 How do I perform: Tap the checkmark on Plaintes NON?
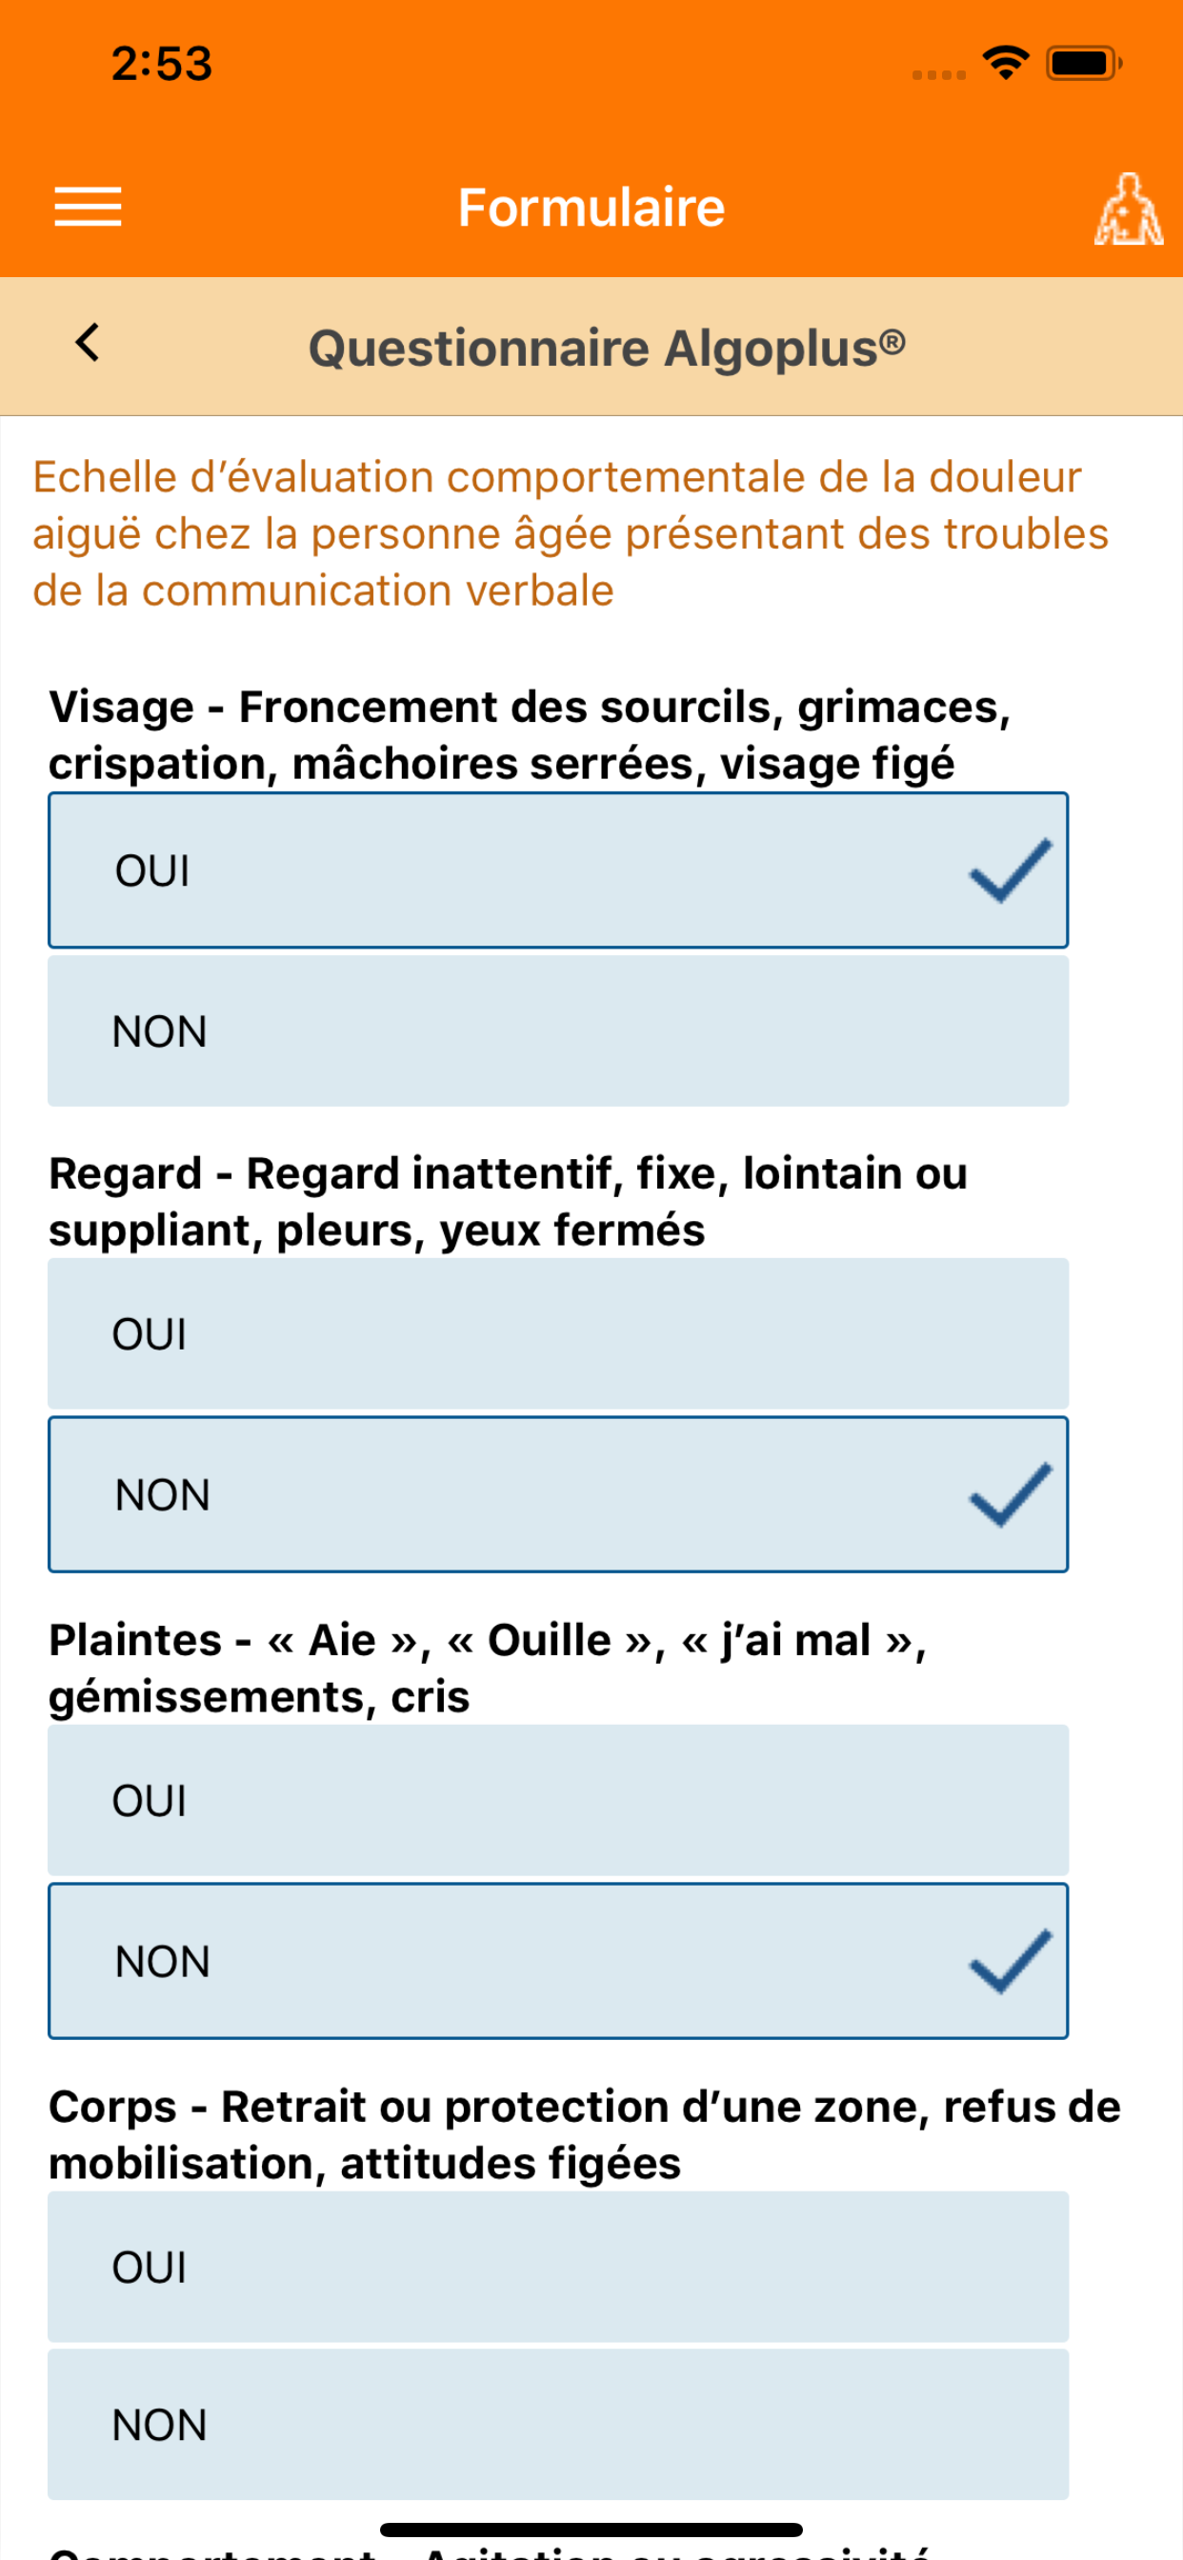pos(1010,1961)
